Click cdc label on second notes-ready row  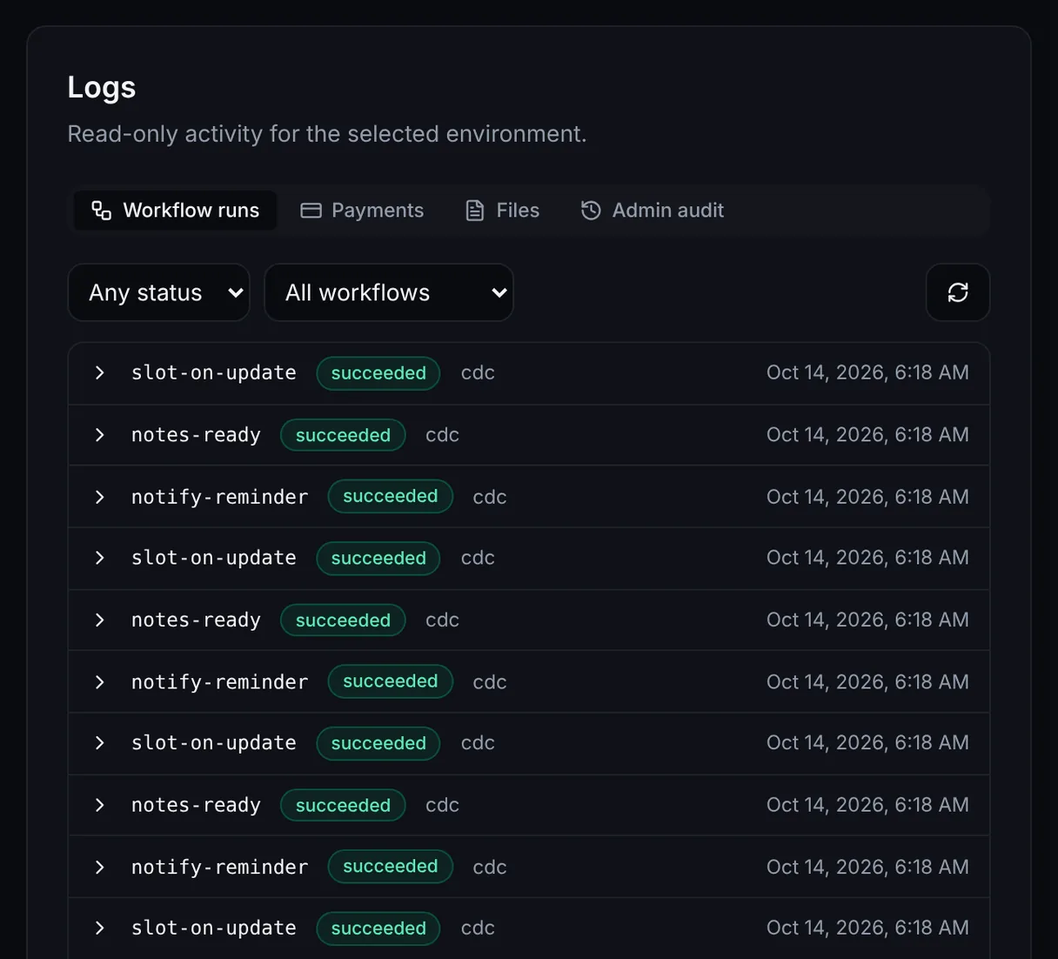[x=442, y=620]
